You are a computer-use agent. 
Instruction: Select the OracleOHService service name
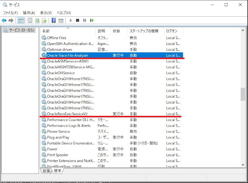(x=61, y=73)
